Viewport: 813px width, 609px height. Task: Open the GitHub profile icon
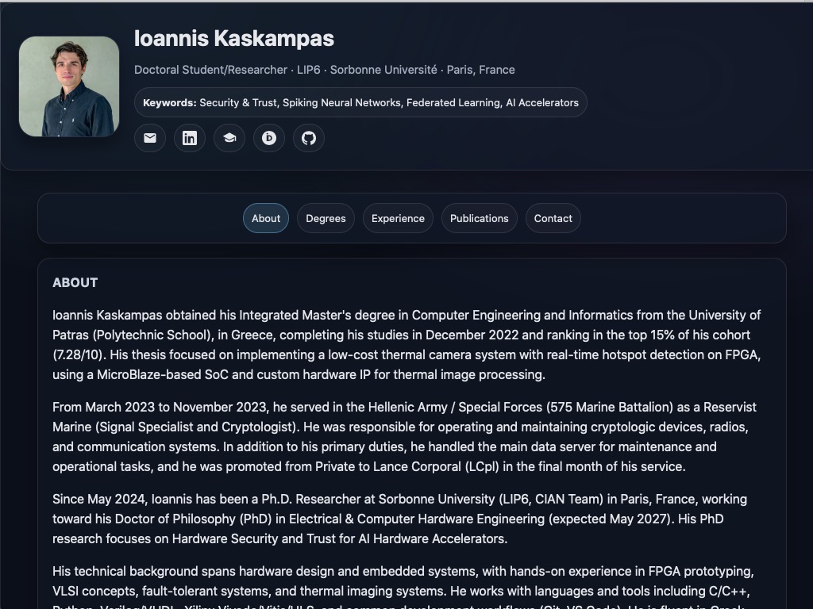coord(309,138)
